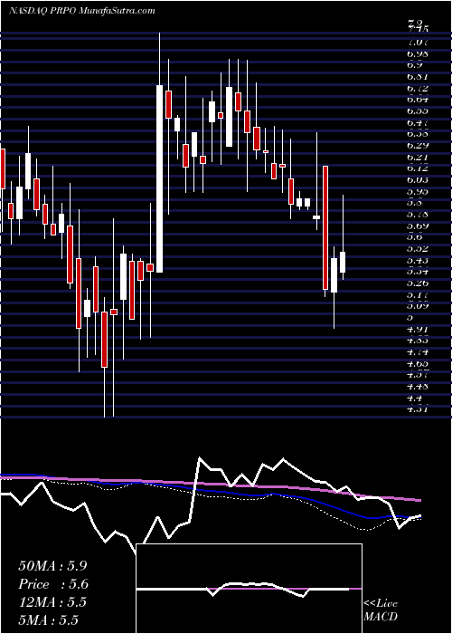Click the 5.52 price axis label
Viewport: 452px width, 634px height.
coord(418,248)
